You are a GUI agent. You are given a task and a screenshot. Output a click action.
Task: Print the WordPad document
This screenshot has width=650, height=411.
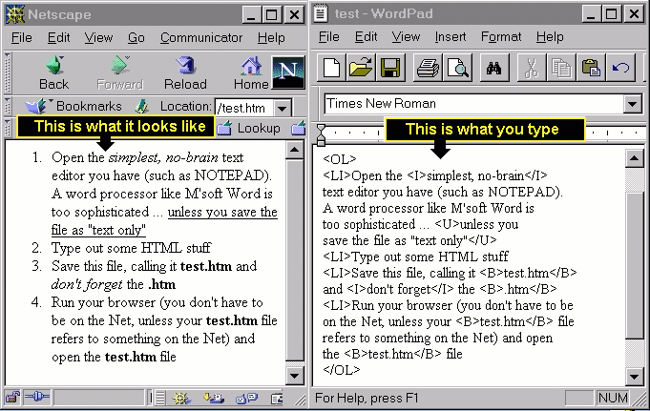point(429,67)
